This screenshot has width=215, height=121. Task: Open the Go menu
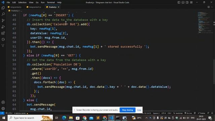[37, 2]
